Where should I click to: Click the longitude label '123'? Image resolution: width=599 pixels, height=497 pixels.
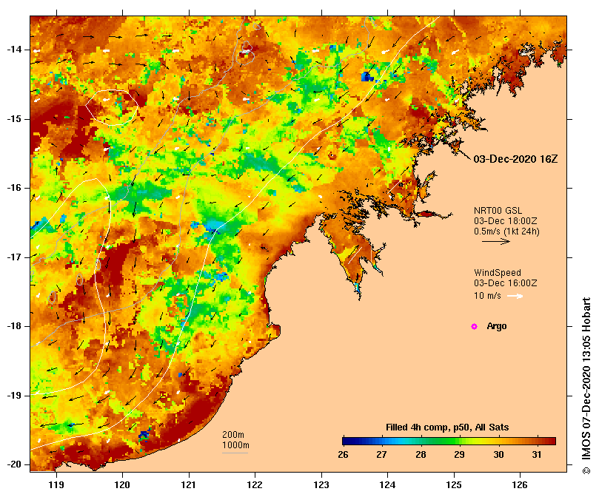[x=321, y=485]
